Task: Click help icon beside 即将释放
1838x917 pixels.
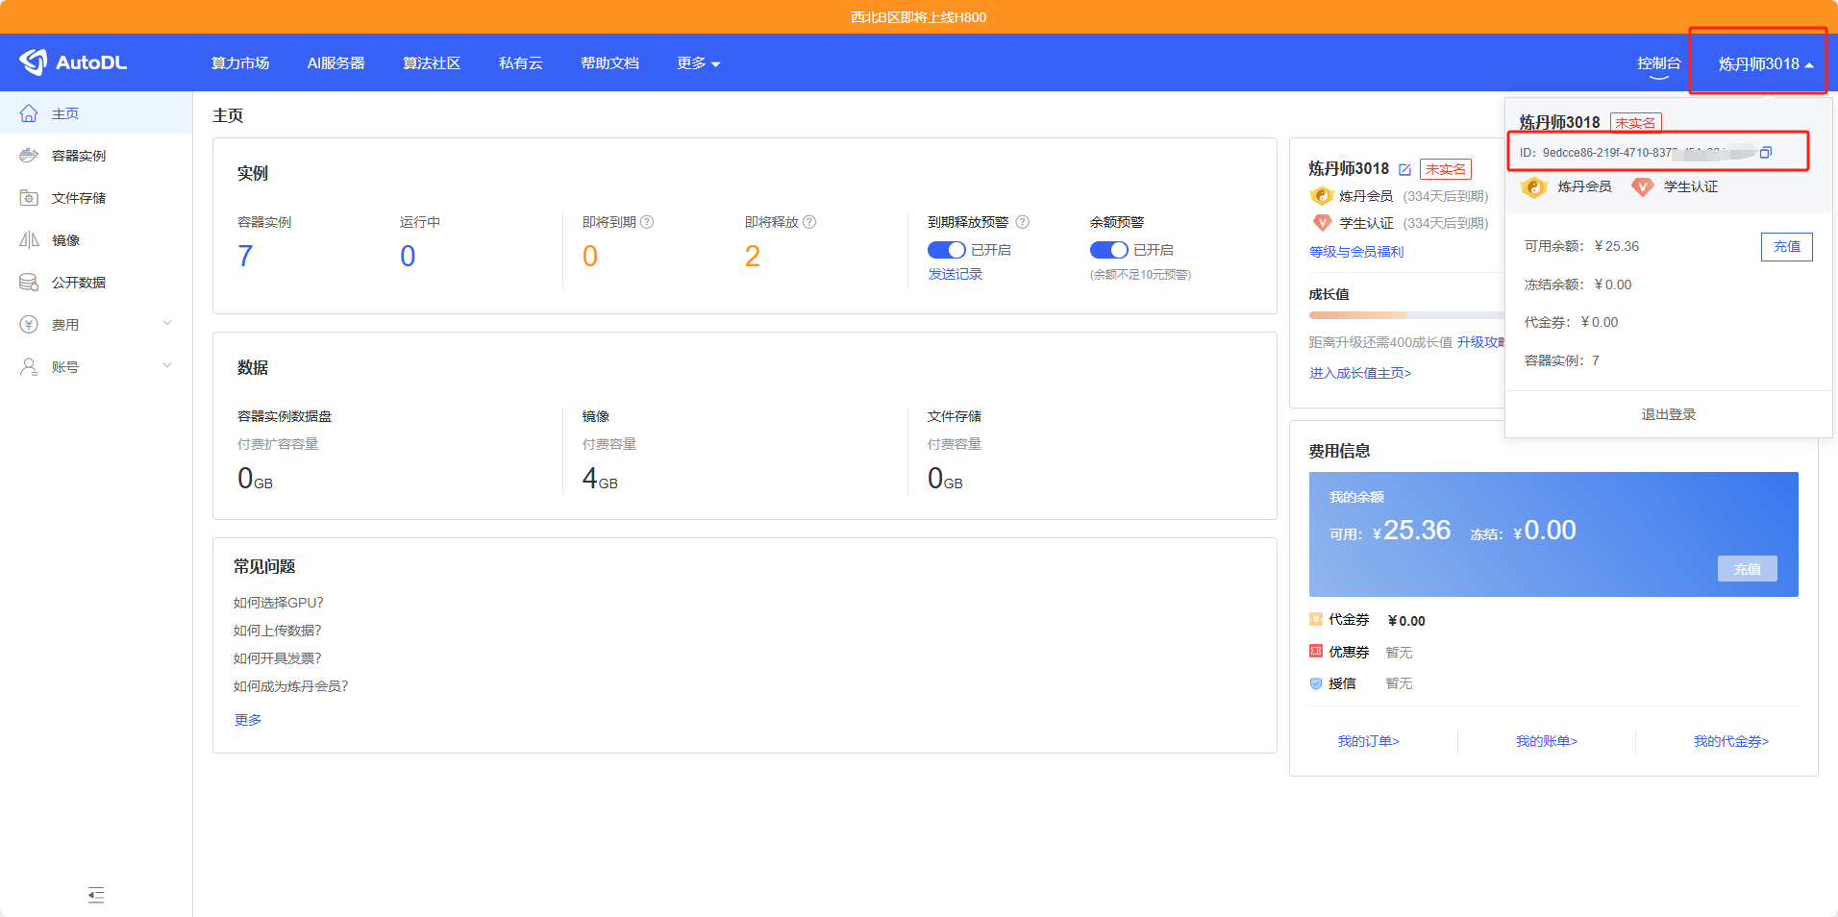Action: coord(809,222)
